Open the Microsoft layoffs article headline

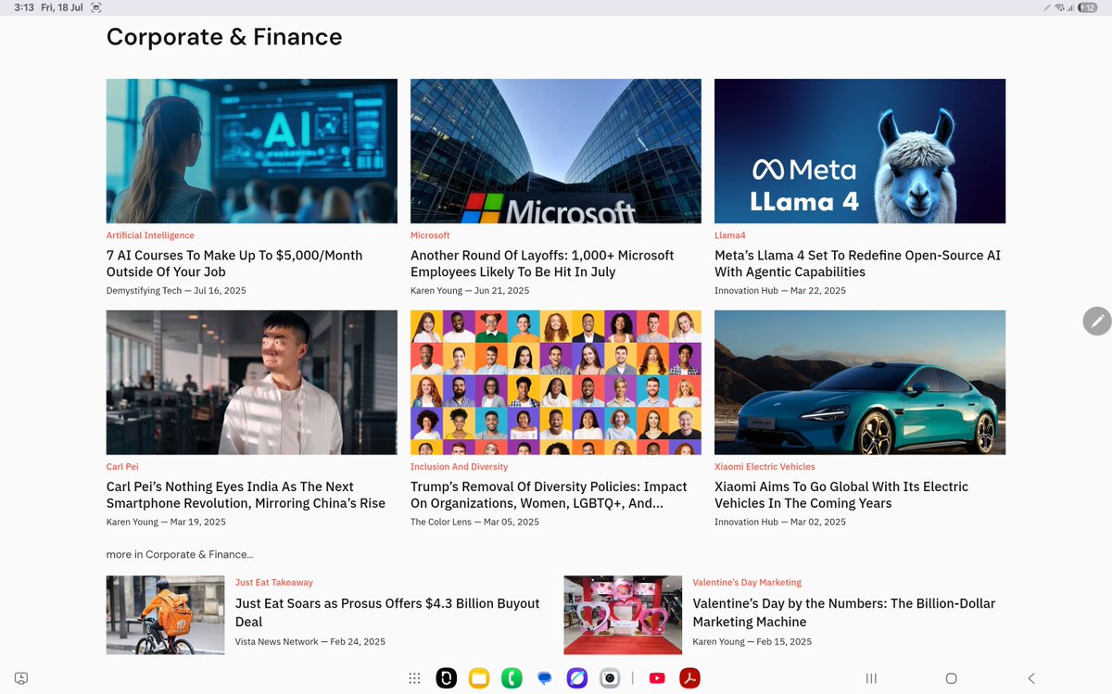tap(542, 263)
